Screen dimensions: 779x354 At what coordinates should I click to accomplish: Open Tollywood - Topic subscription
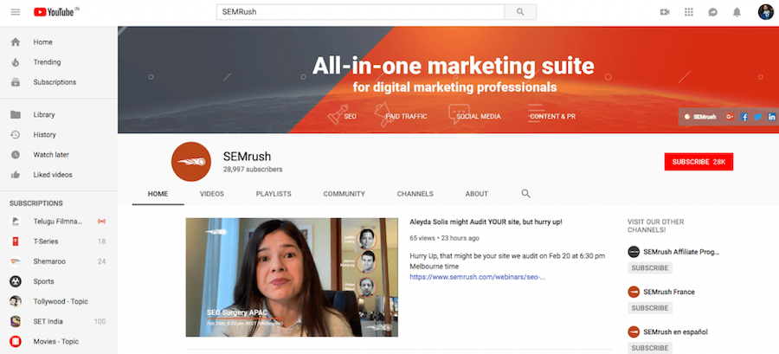(x=59, y=301)
